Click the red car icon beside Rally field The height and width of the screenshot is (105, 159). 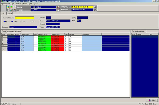click(58, 7)
